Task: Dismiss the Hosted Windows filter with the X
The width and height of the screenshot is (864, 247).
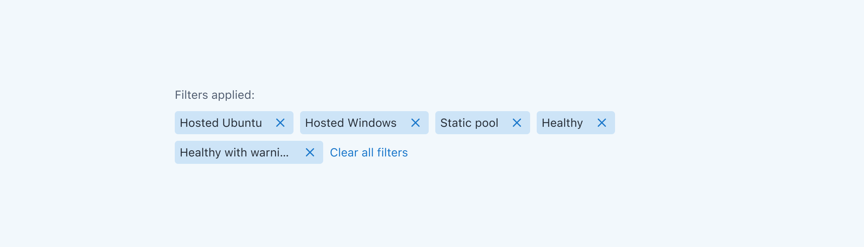Action: [416, 123]
